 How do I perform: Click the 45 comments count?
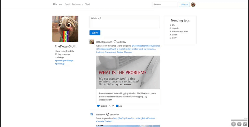pos(120,106)
